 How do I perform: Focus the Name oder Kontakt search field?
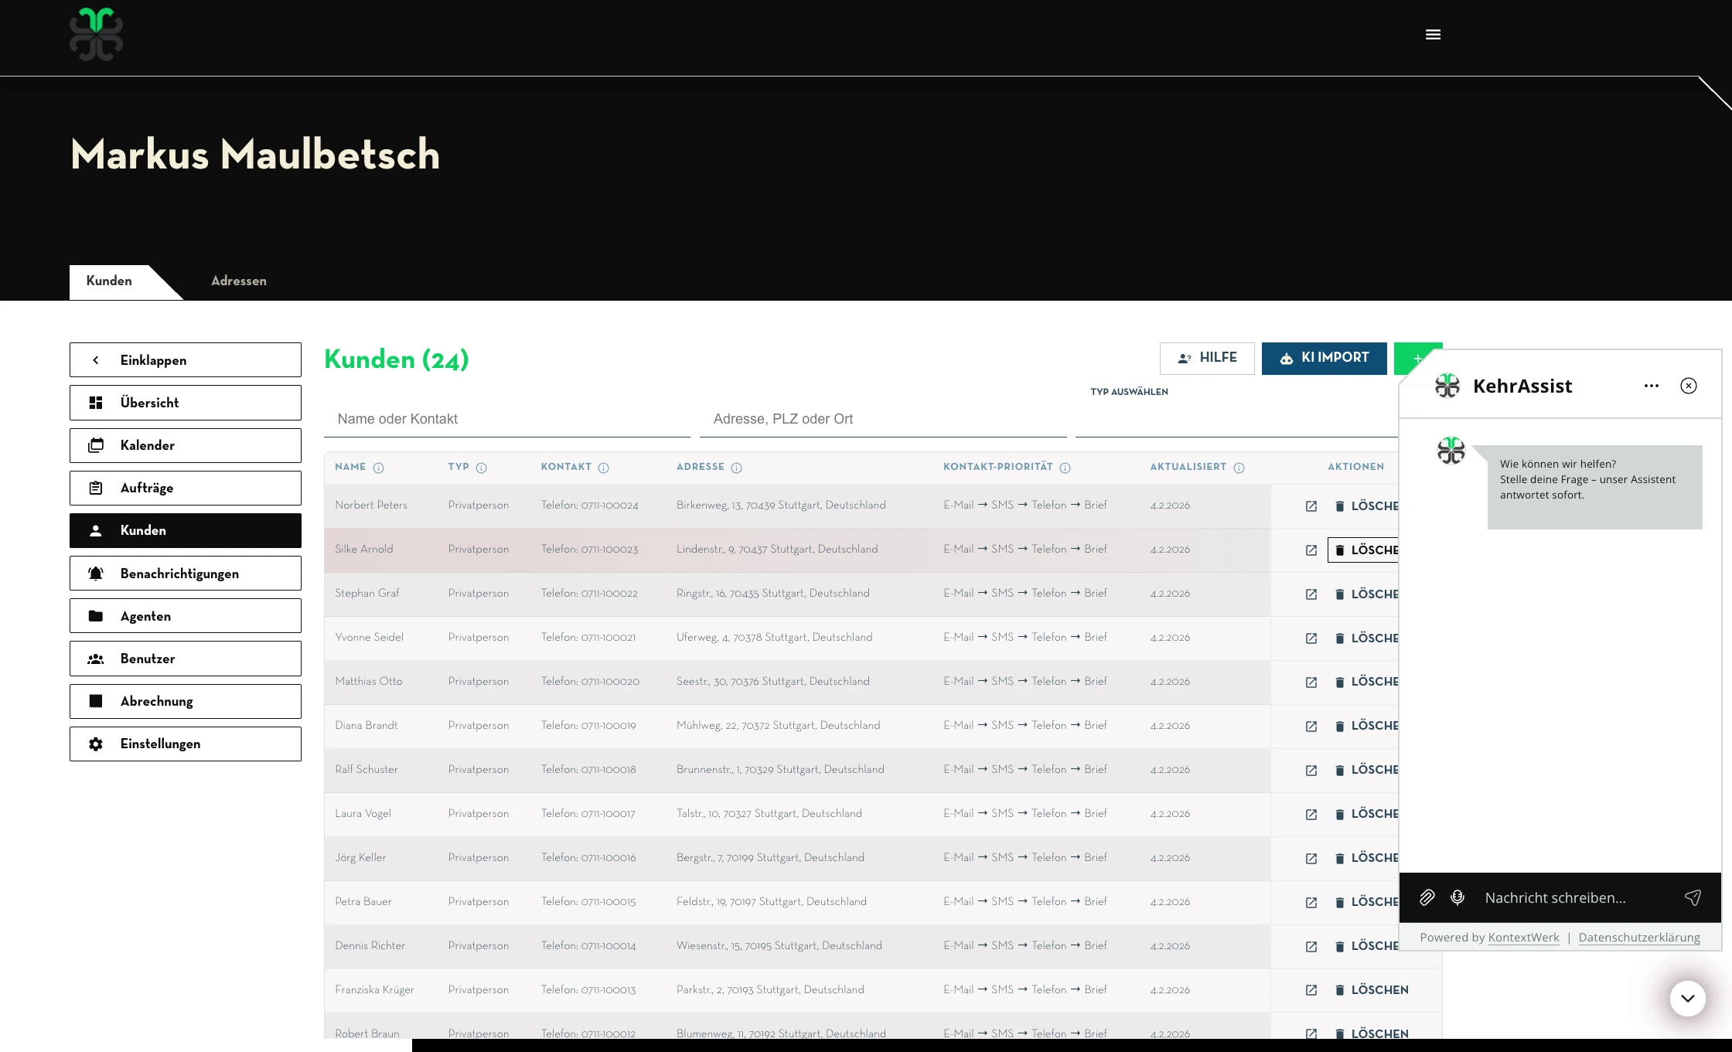[x=506, y=419]
